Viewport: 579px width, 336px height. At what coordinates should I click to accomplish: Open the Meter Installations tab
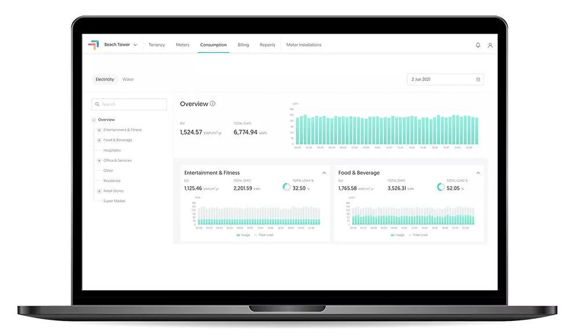click(x=303, y=45)
